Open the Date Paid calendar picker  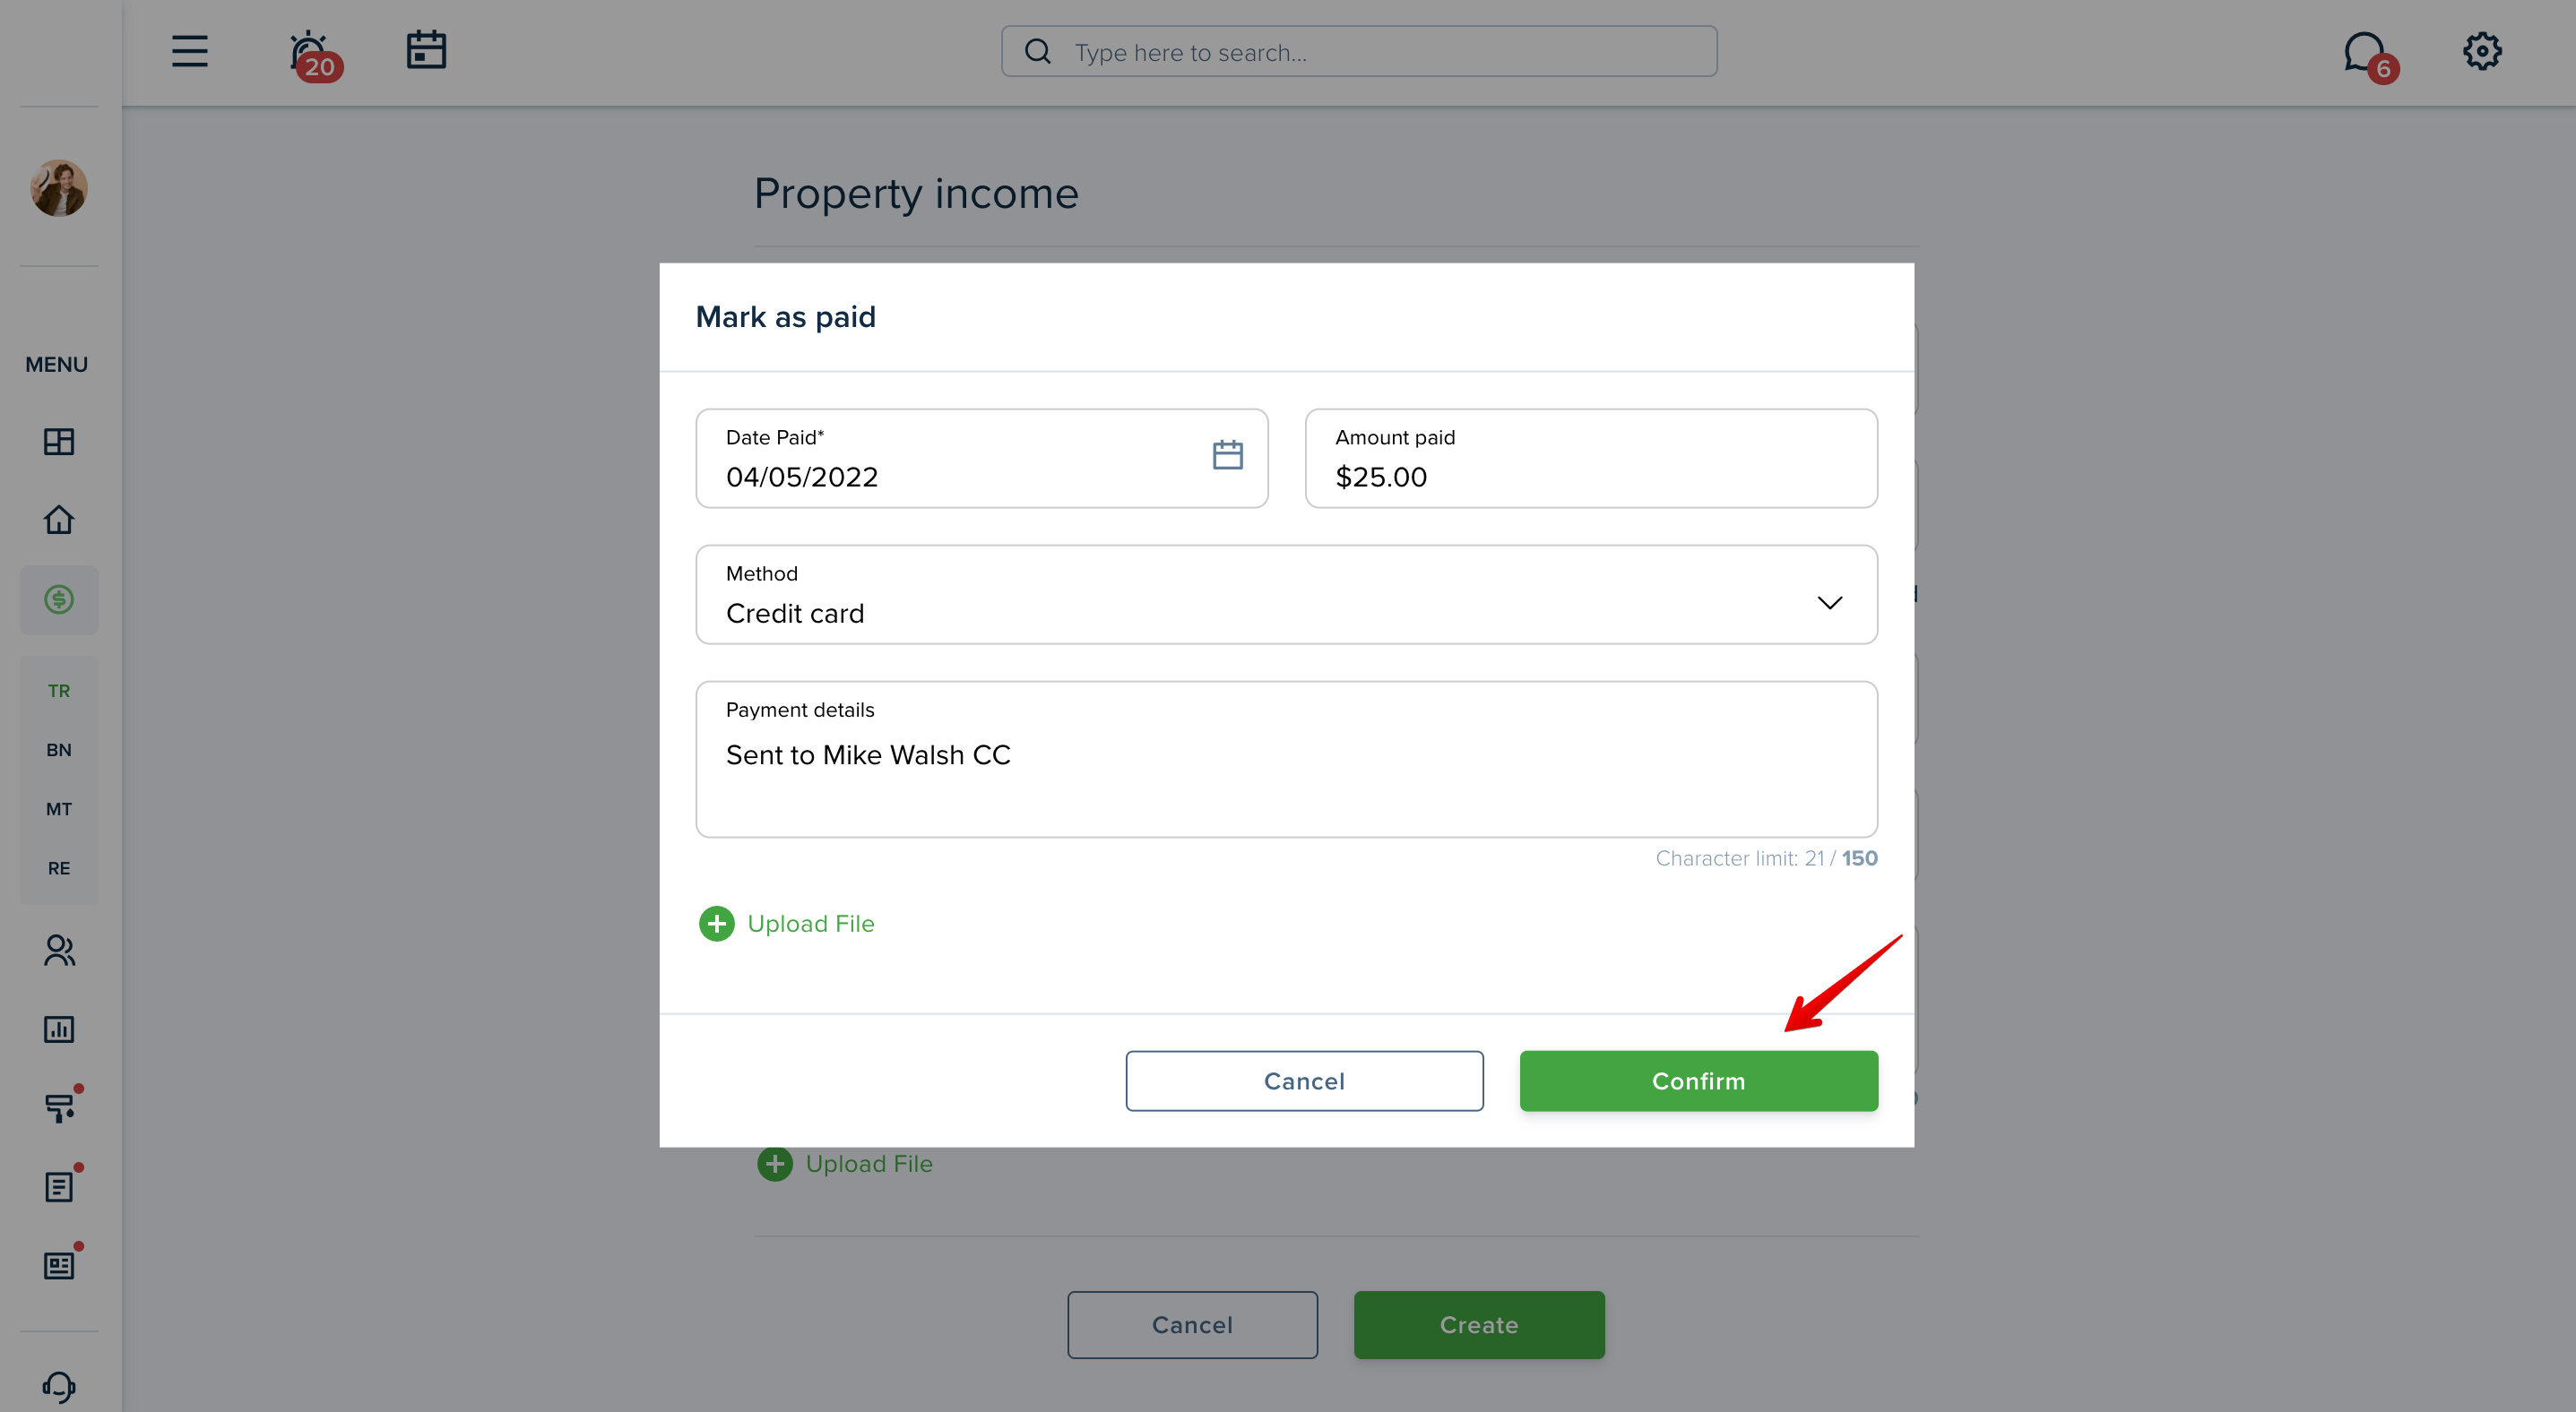click(1227, 456)
